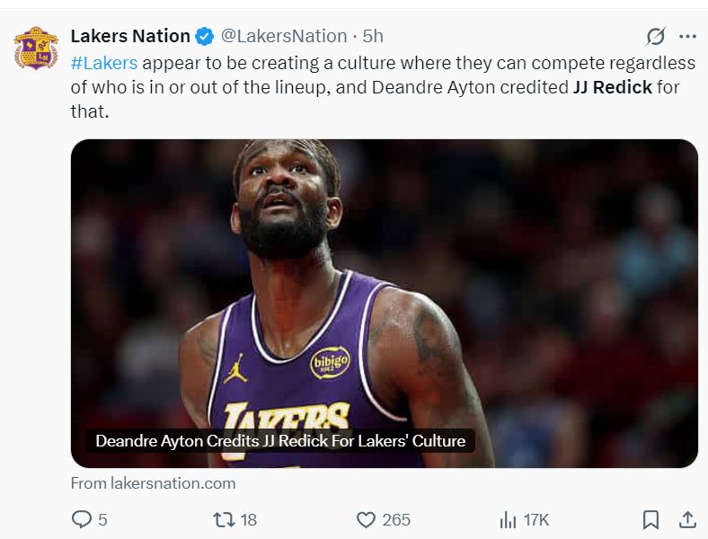Repost using the retweet icon

click(223, 519)
